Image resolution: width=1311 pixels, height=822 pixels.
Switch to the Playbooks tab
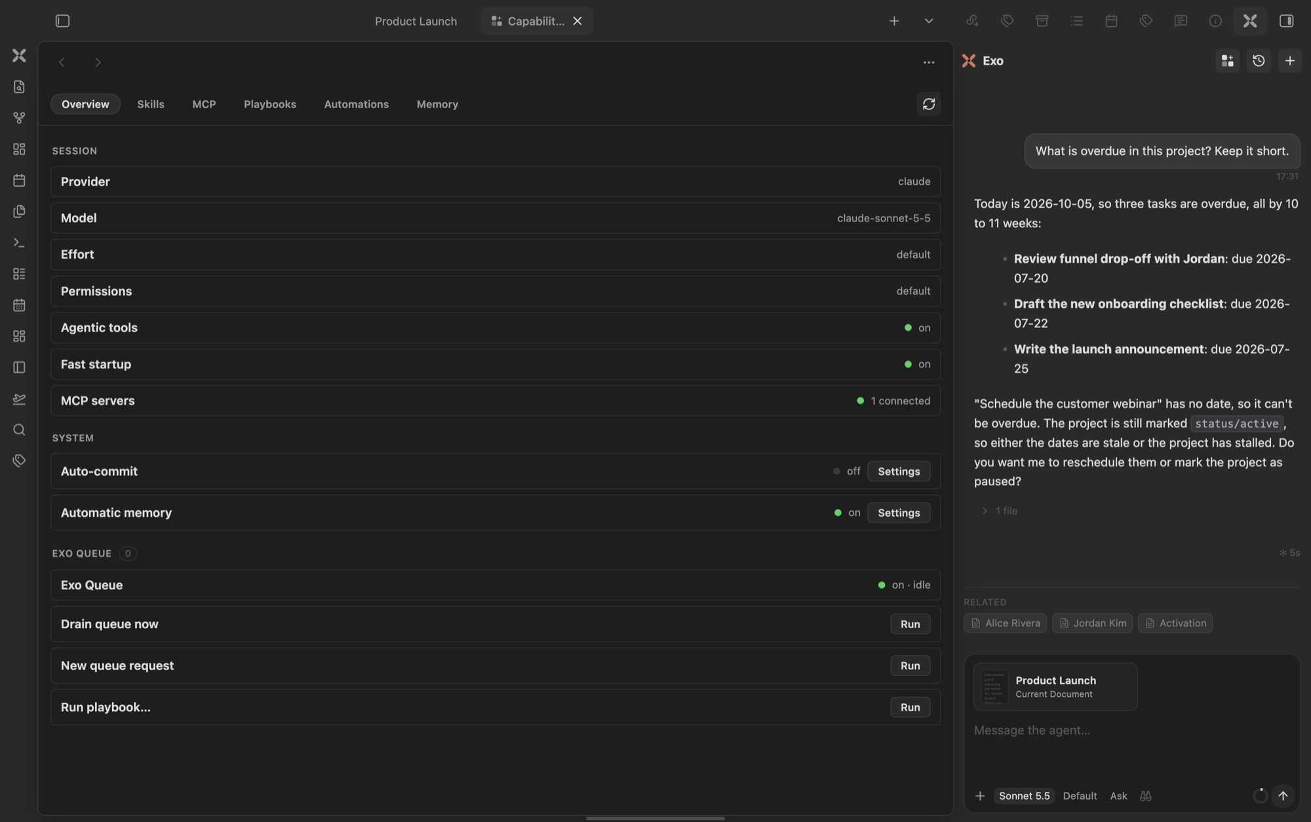pyautogui.click(x=270, y=104)
